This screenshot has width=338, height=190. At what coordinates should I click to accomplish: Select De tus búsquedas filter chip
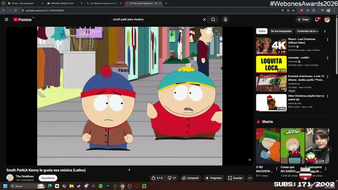click(x=281, y=31)
